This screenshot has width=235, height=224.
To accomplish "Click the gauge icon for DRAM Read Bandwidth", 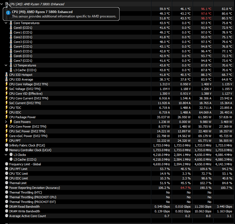I will pos(7,206).
